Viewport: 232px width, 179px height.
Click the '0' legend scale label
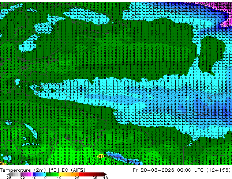tap(45, 178)
